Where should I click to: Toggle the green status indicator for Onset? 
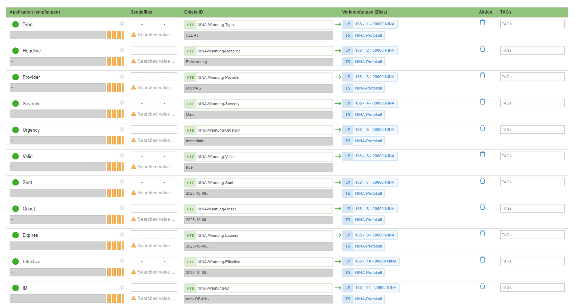click(x=15, y=209)
